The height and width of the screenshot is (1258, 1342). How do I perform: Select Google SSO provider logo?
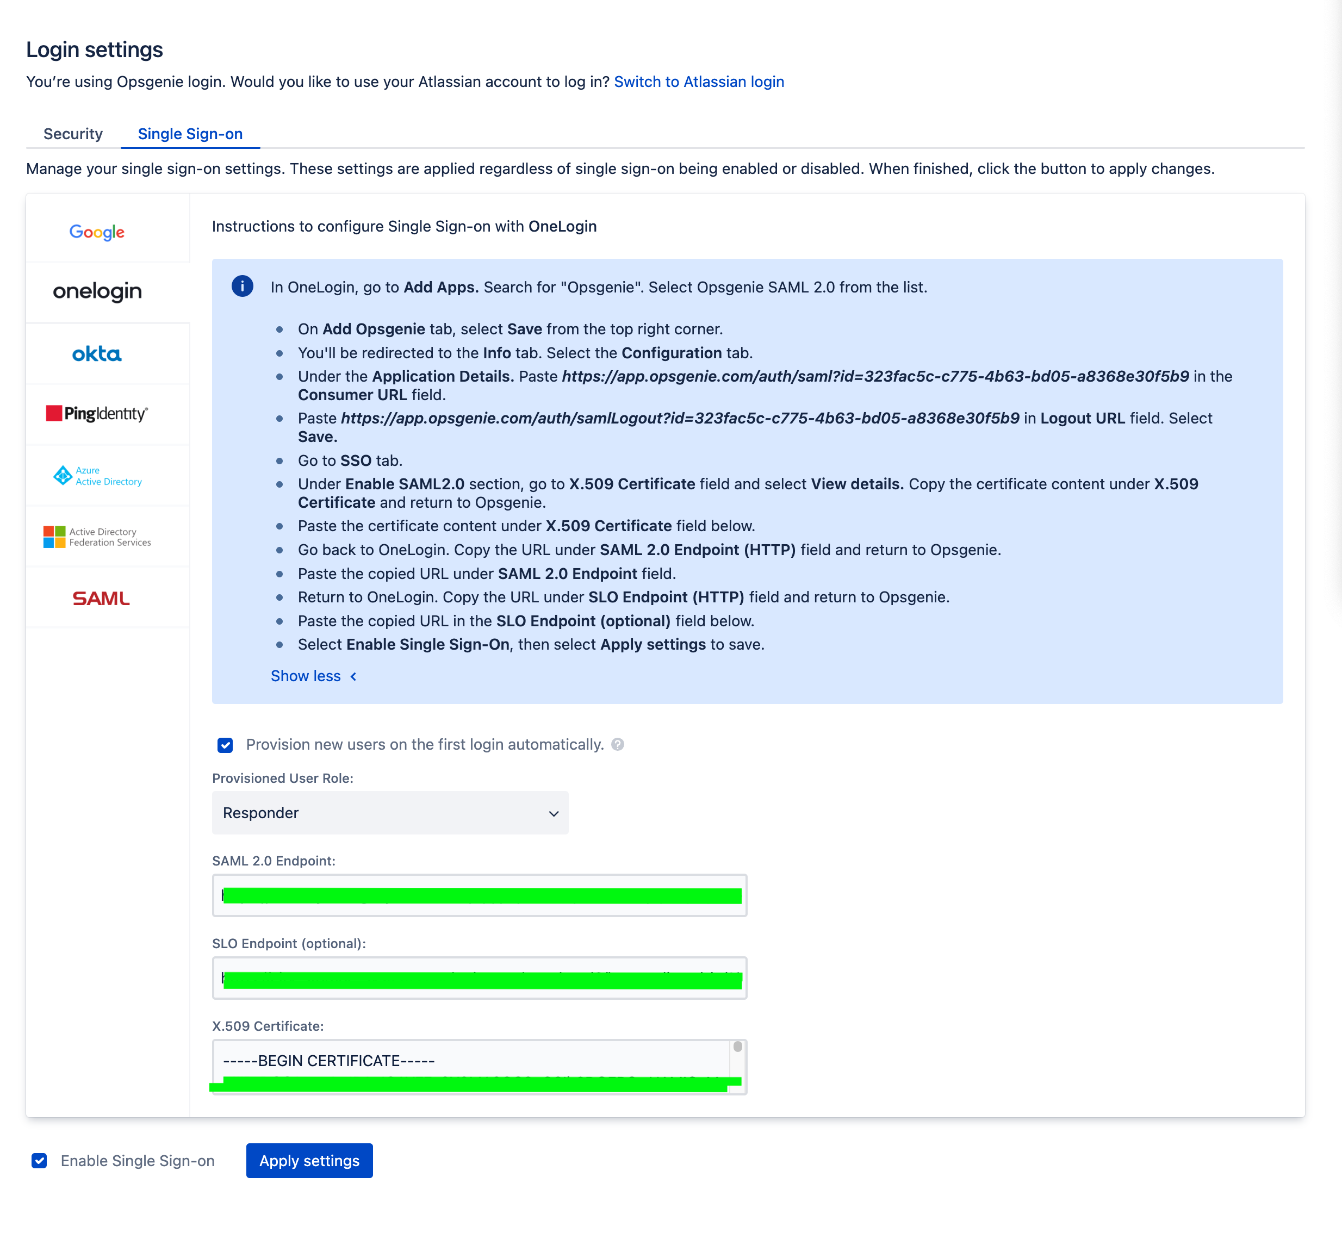click(x=97, y=232)
